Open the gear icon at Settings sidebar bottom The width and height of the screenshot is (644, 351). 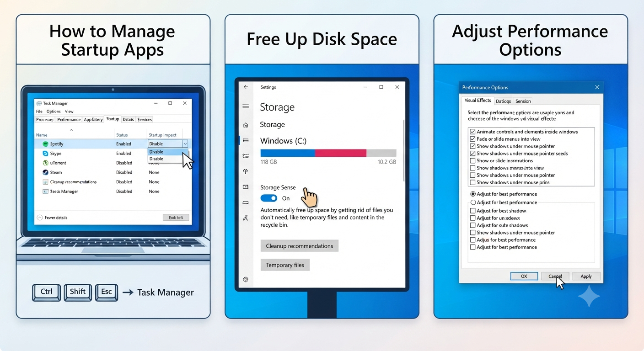(x=246, y=279)
